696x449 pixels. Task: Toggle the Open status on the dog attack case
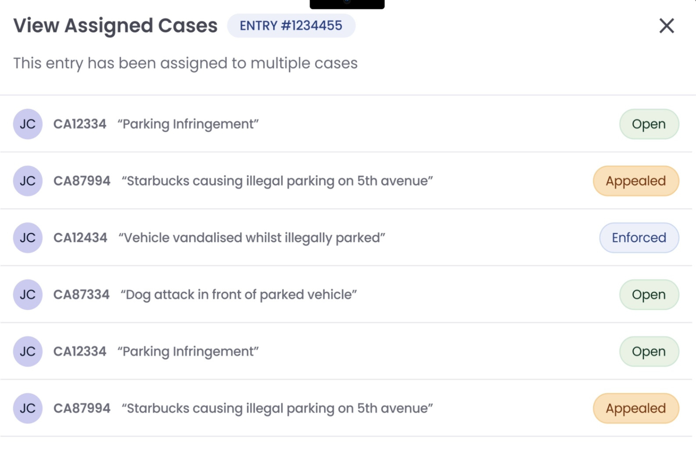(x=649, y=294)
